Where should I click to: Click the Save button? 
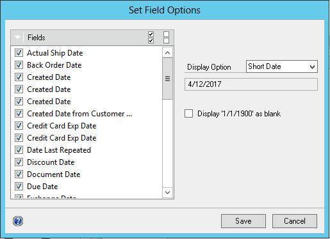click(243, 221)
